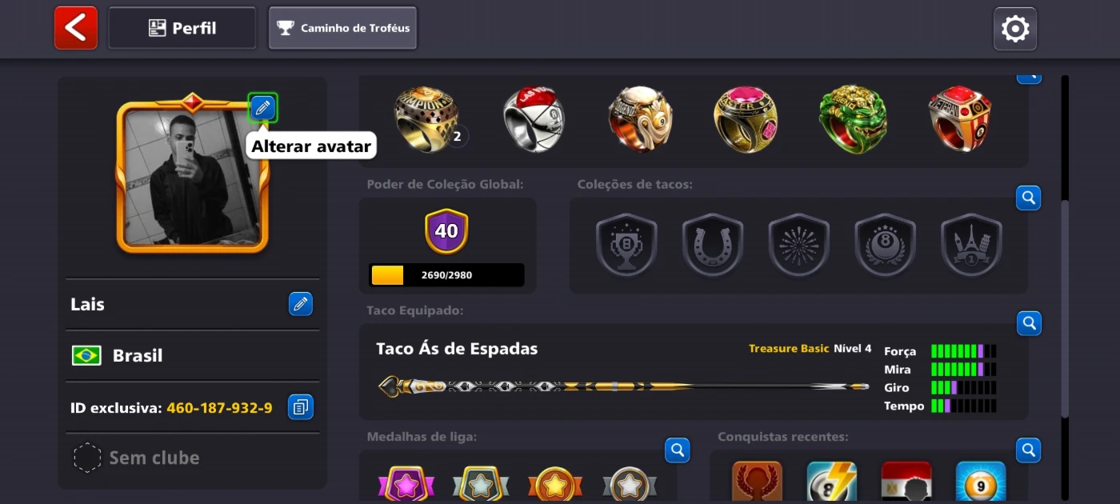The width and height of the screenshot is (1120, 504).
Task: Open the settings gear icon
Action: click(x=1015, y=29)
